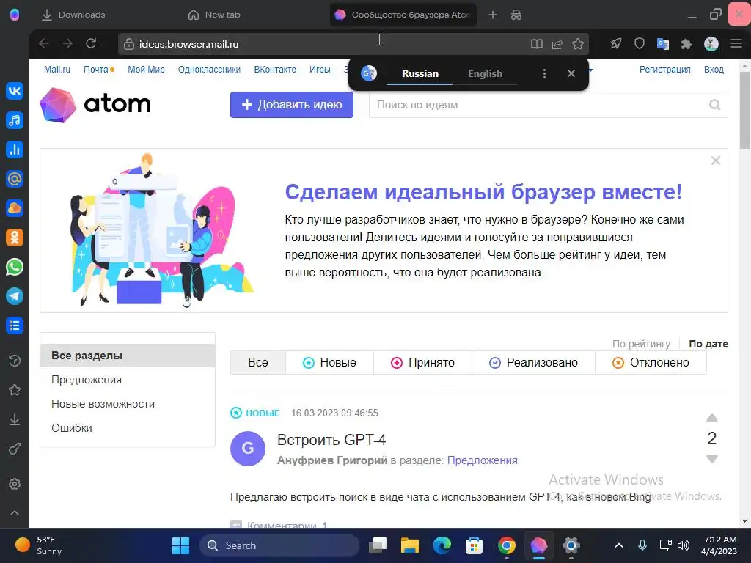Open reader mode book icon
Viewport: 751px width, 563px height.
coord(536,44)
